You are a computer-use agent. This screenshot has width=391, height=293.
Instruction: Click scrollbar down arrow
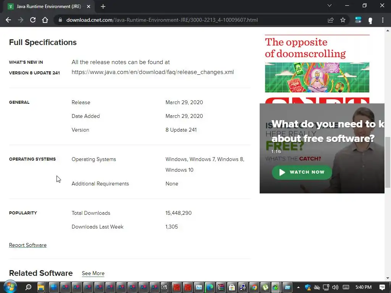pos(388,278)
